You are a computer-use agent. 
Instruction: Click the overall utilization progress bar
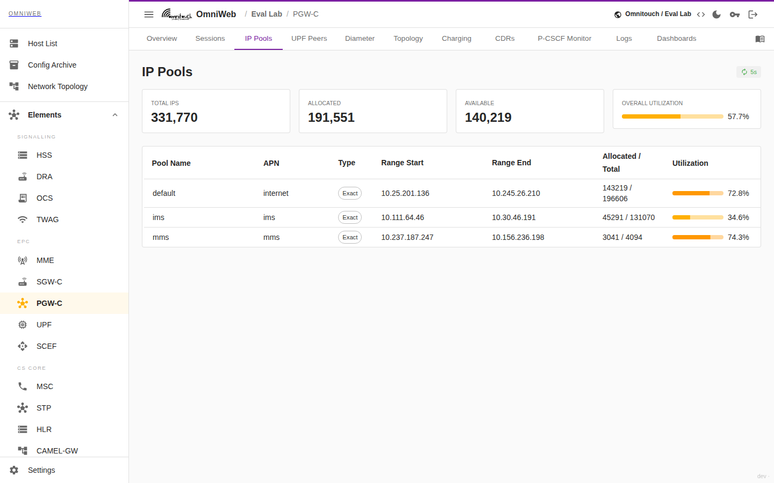tap(672, 116)
